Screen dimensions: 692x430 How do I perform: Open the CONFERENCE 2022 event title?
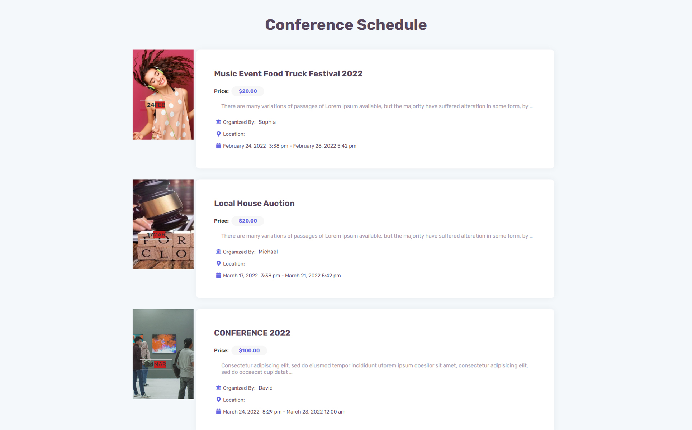pos(252,333)
